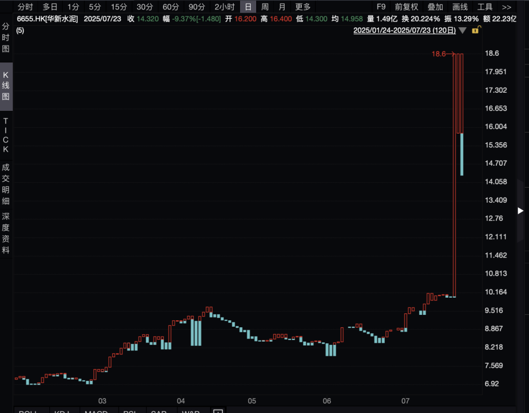
Task: Expand the >> overflow toolbar items
Action: coord(506,7)
